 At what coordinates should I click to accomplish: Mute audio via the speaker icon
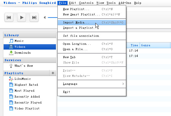point(45,18)
